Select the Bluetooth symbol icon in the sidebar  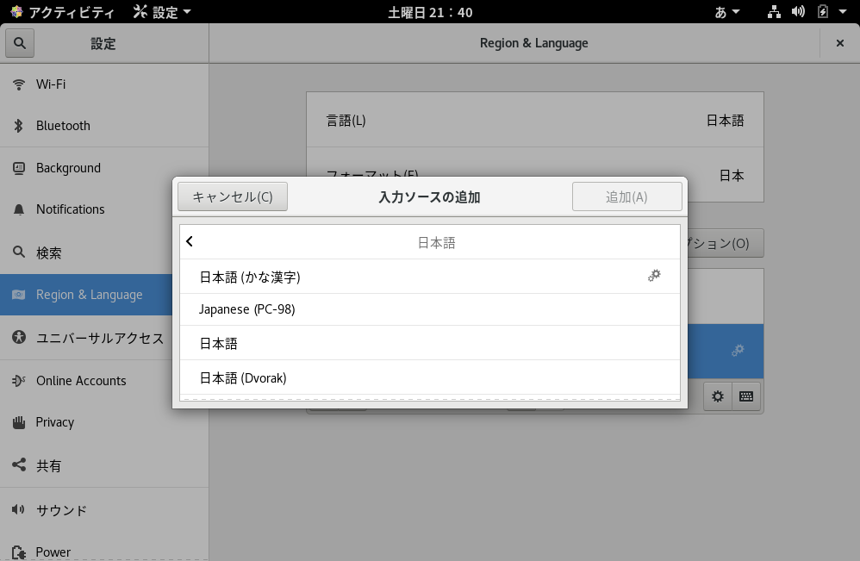pos(19,126)
